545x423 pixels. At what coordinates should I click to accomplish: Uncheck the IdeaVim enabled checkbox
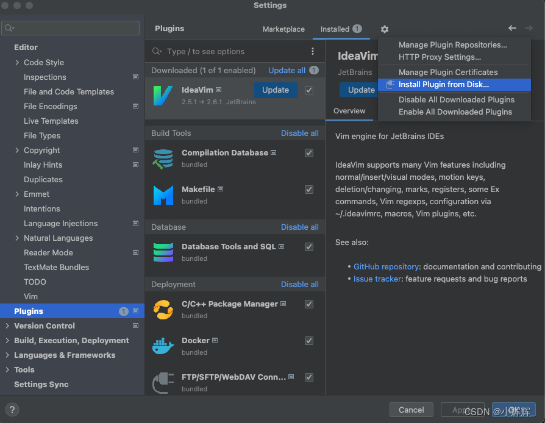[309, 90]
